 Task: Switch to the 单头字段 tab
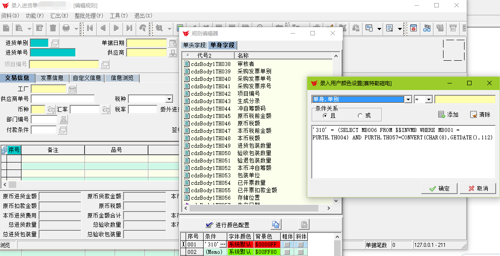194,45
